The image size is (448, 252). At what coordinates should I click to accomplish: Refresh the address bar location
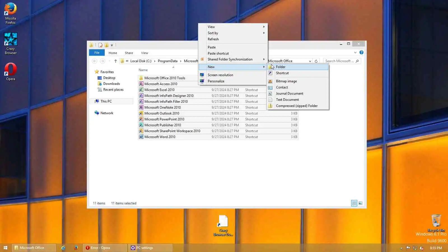click(316, 61)
